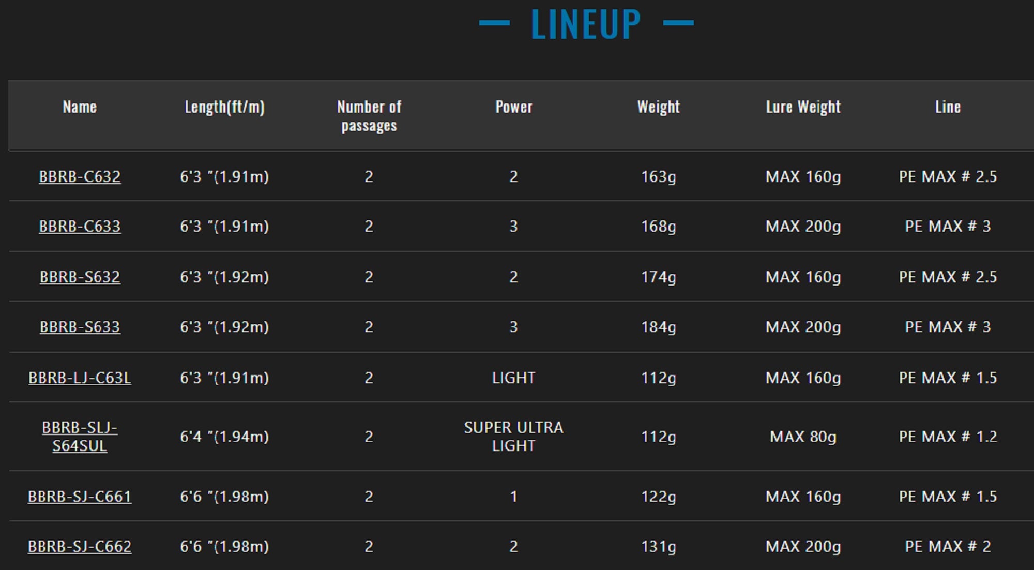This screenshot has width=1034, height=570.
Task: Click the Lure Weight column header
Action: (803, 107)
